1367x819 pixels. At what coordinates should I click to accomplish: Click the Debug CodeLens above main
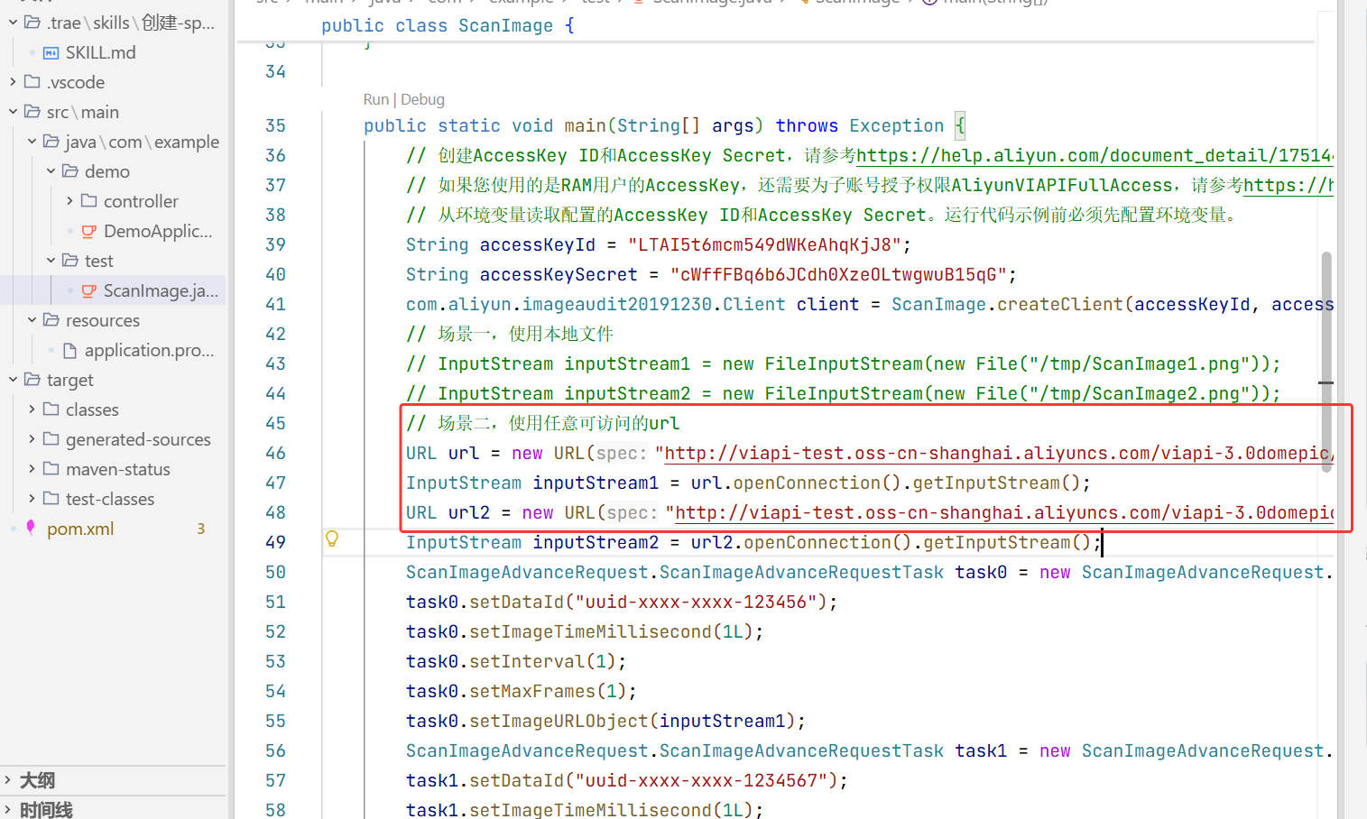point(422,99)
